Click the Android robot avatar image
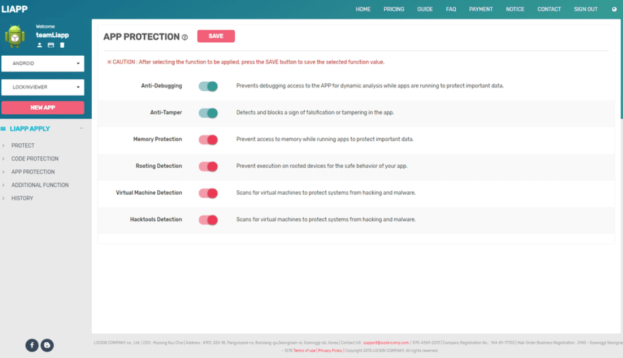The width and height of the screenshot is (623, 358). coord(15,37)
